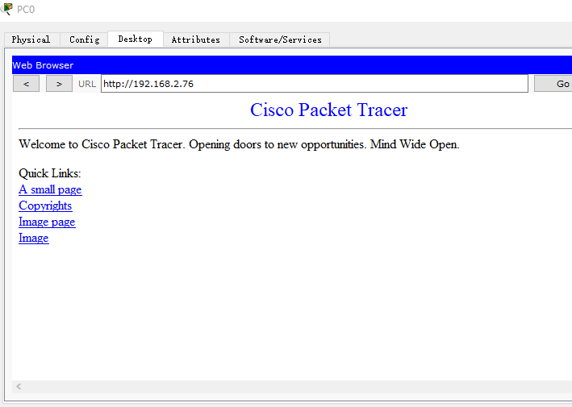Click the browser back button
This screenshot has width=572, height=407.
(x=27, y=84)
